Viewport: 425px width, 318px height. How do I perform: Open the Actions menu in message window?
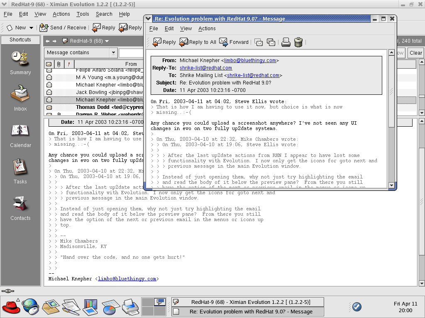pos(207,29)
